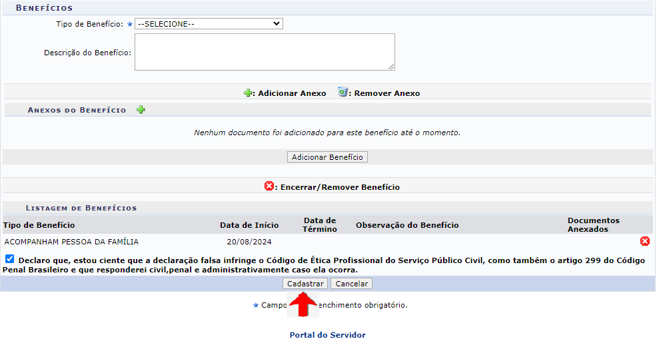Click the blue star beside Tipo de Benefício
The height and width of the screenshot is (341, 657).
point(130,24)
